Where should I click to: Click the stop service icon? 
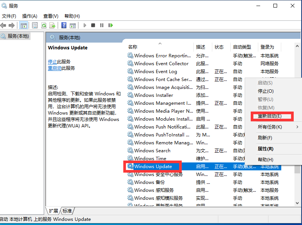(x=94, y=25)
